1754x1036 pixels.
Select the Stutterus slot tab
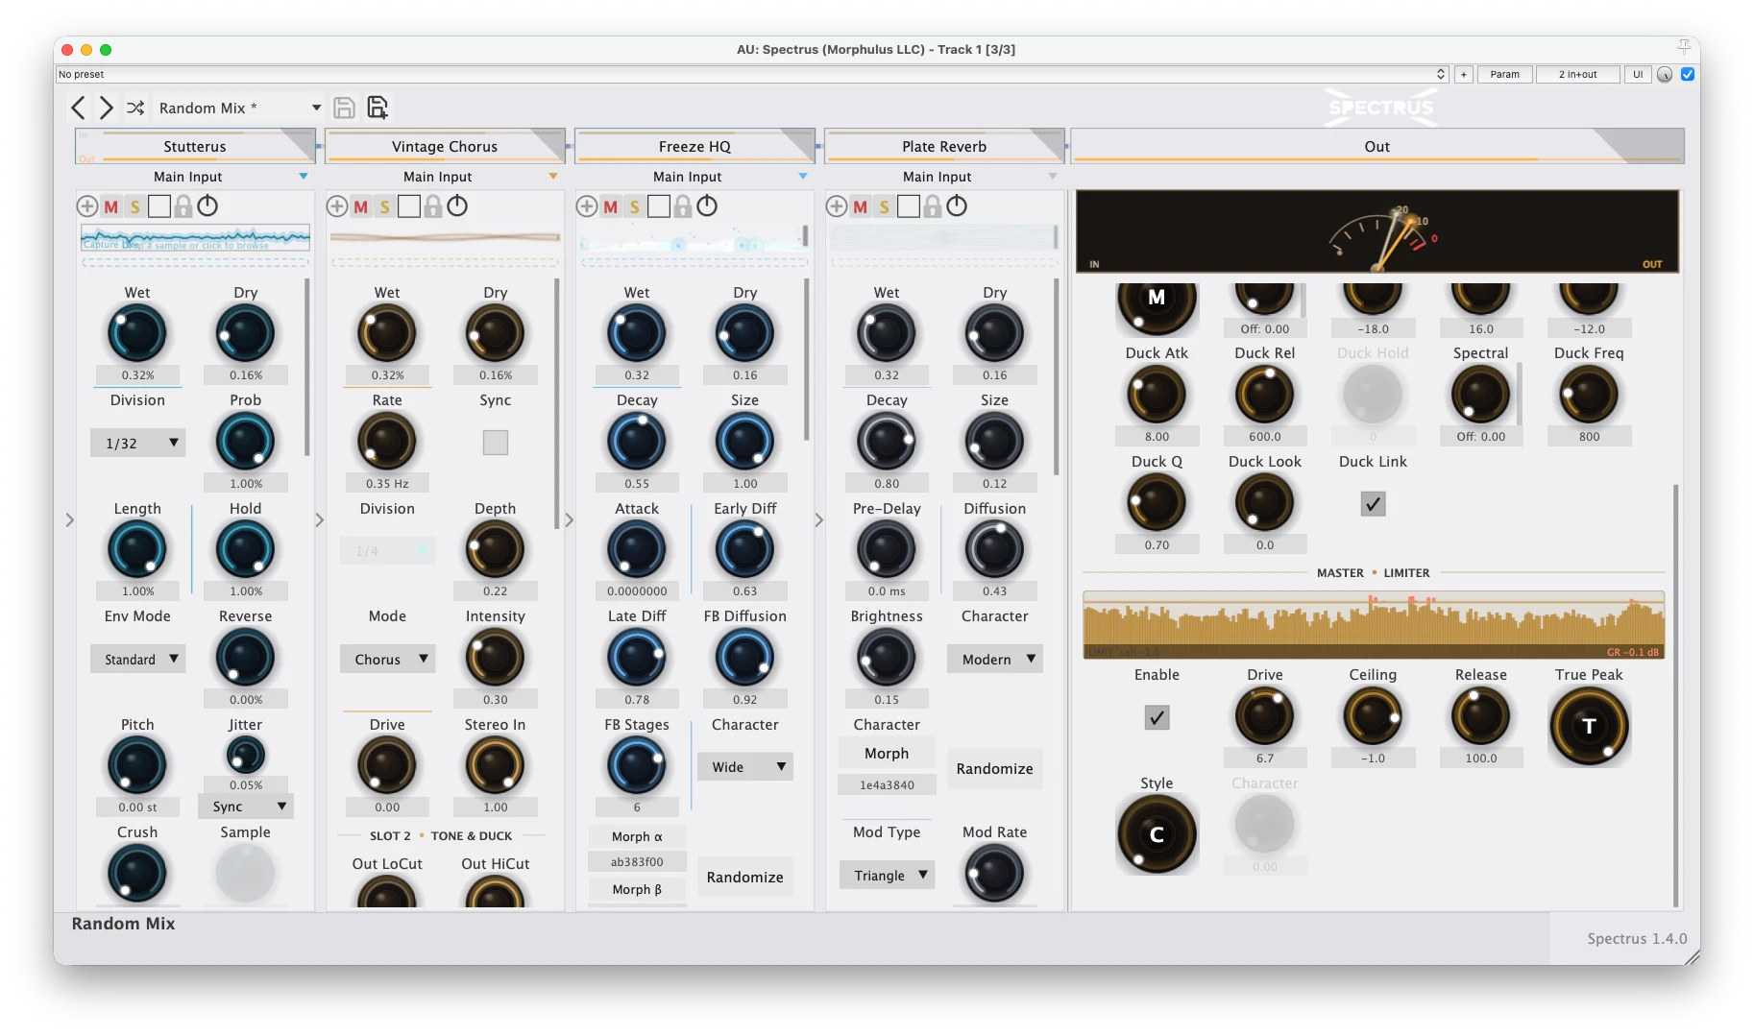coord(195,146)
